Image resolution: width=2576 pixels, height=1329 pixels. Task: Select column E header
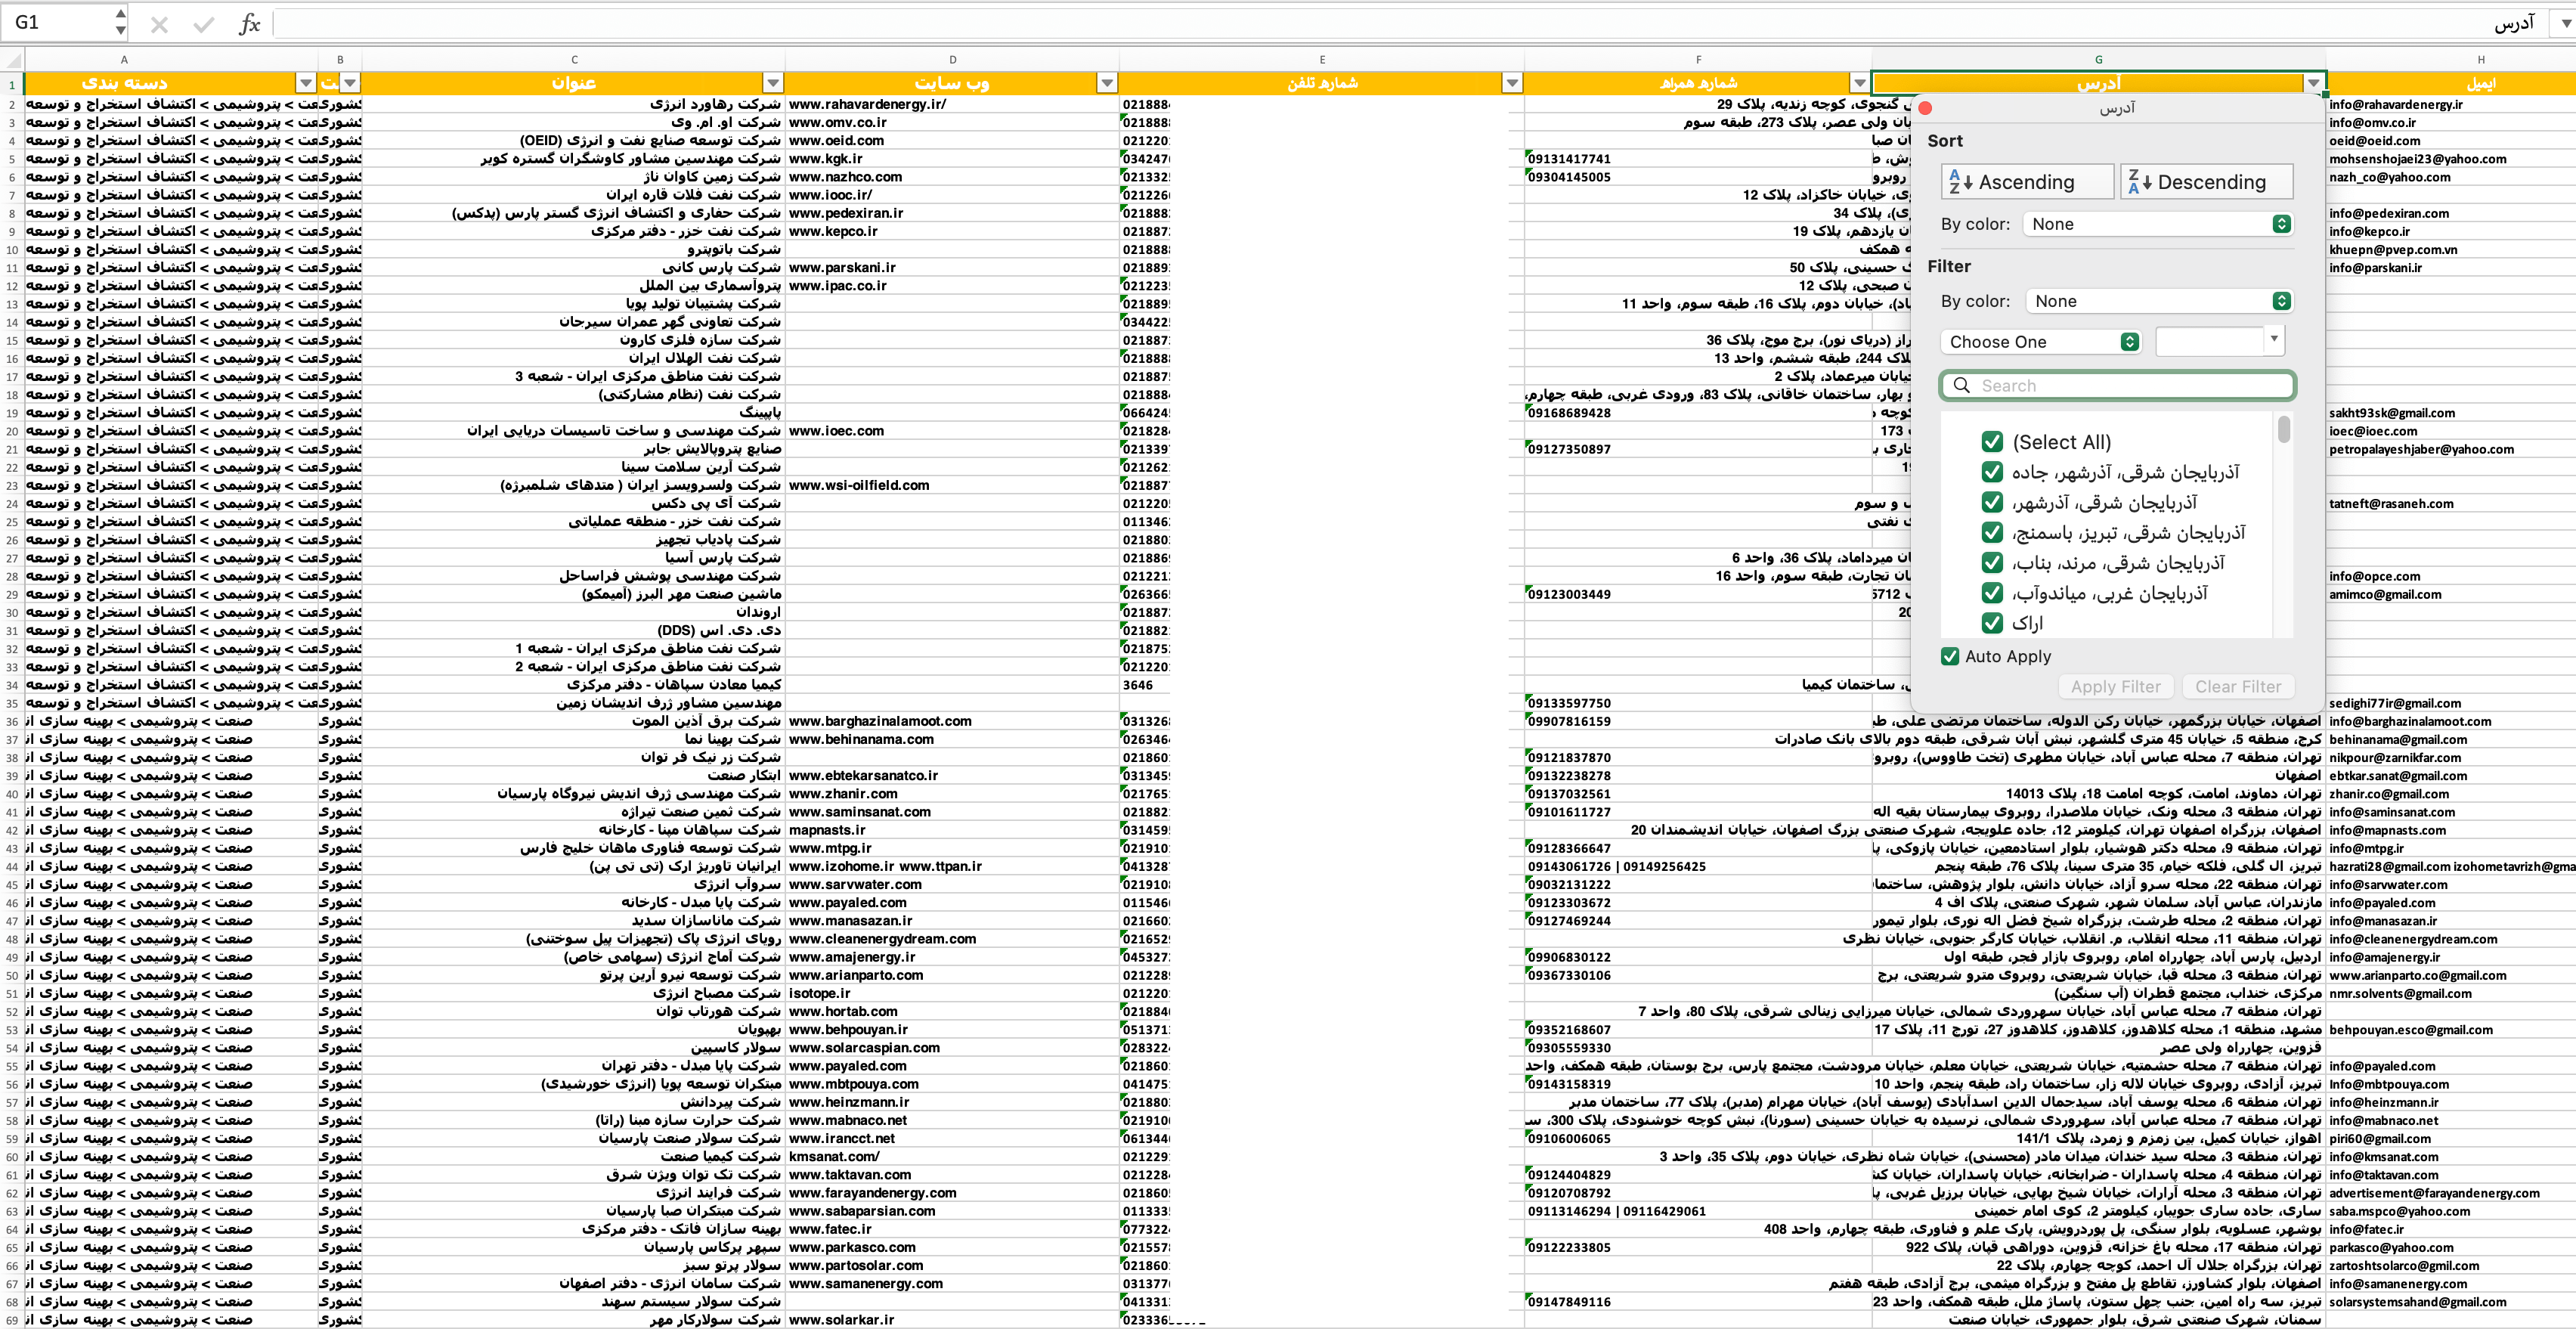(1321, 60)
